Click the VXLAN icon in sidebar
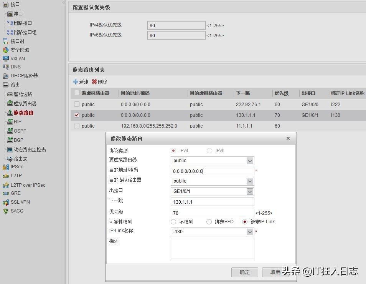Screen dimensions: 366x284 click(x=5, y=59)
